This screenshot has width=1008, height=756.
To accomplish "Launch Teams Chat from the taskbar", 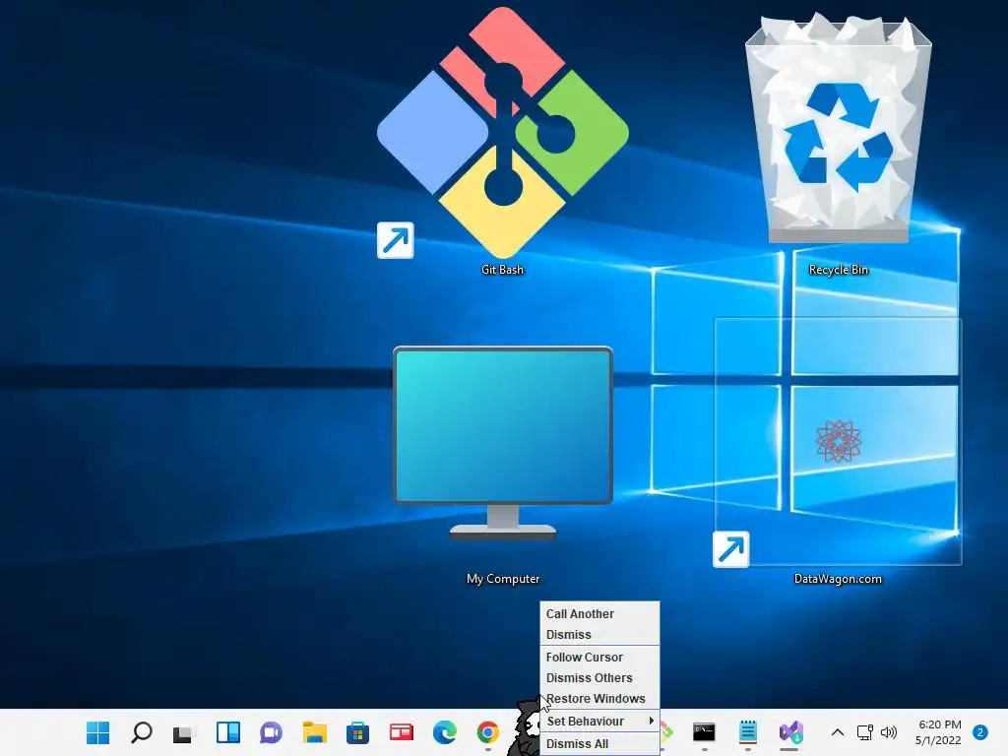I will 272,732.
